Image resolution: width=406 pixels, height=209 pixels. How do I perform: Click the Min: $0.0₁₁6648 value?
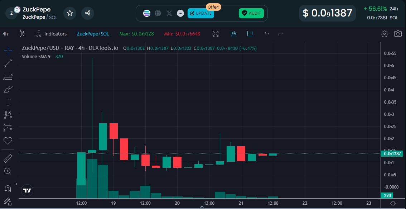click(182, 34)
